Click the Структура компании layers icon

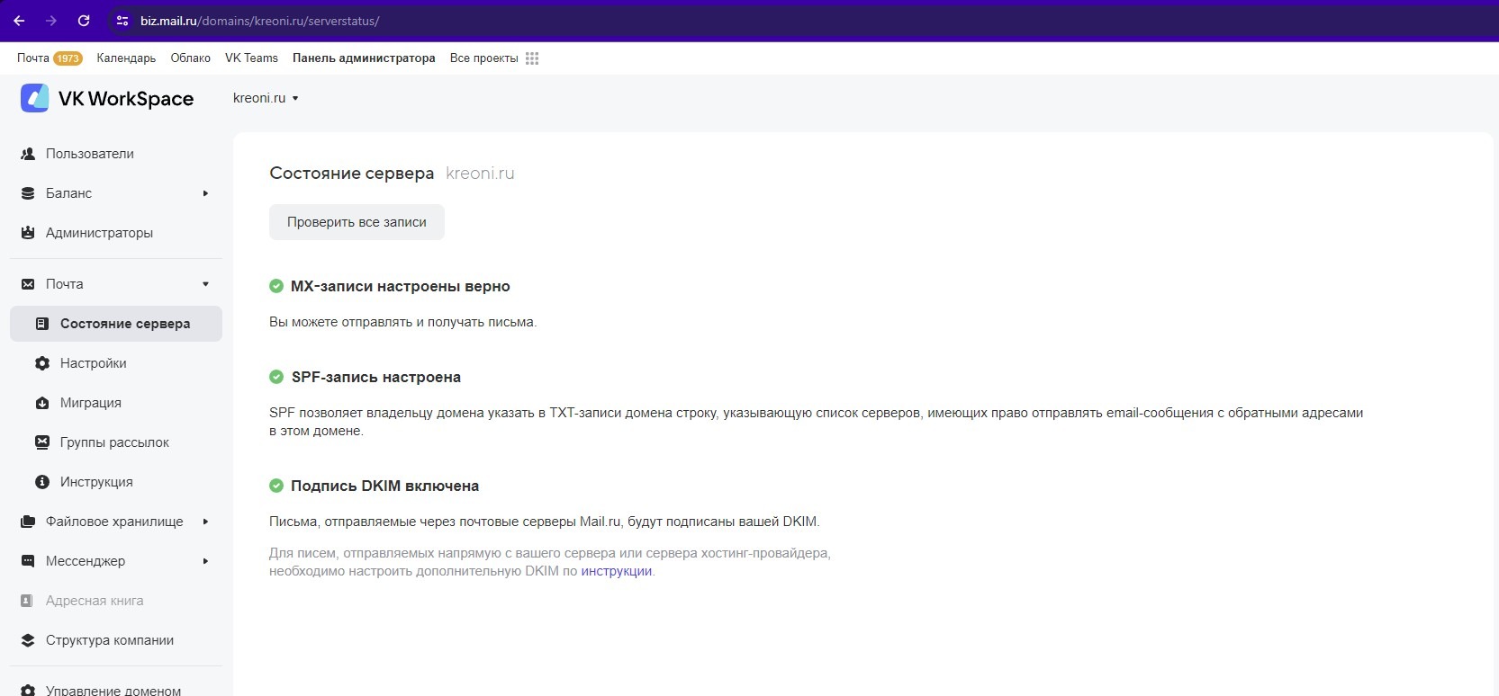point(28,640)
